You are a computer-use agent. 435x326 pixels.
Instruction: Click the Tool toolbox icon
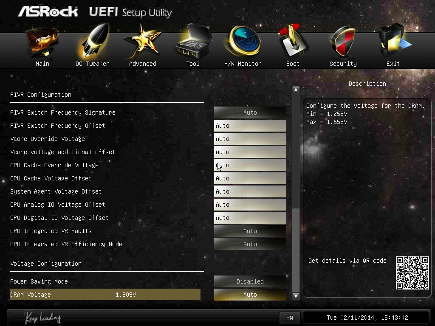[x=193, y=42]
